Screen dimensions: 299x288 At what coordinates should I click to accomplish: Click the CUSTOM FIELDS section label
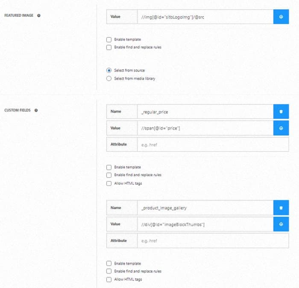pyautogui.click(x=18, y=110)
